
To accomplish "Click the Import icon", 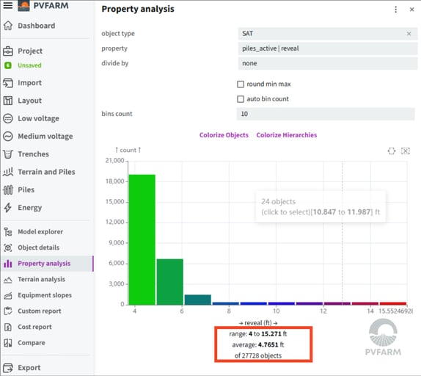I will [x=8, y=83].
